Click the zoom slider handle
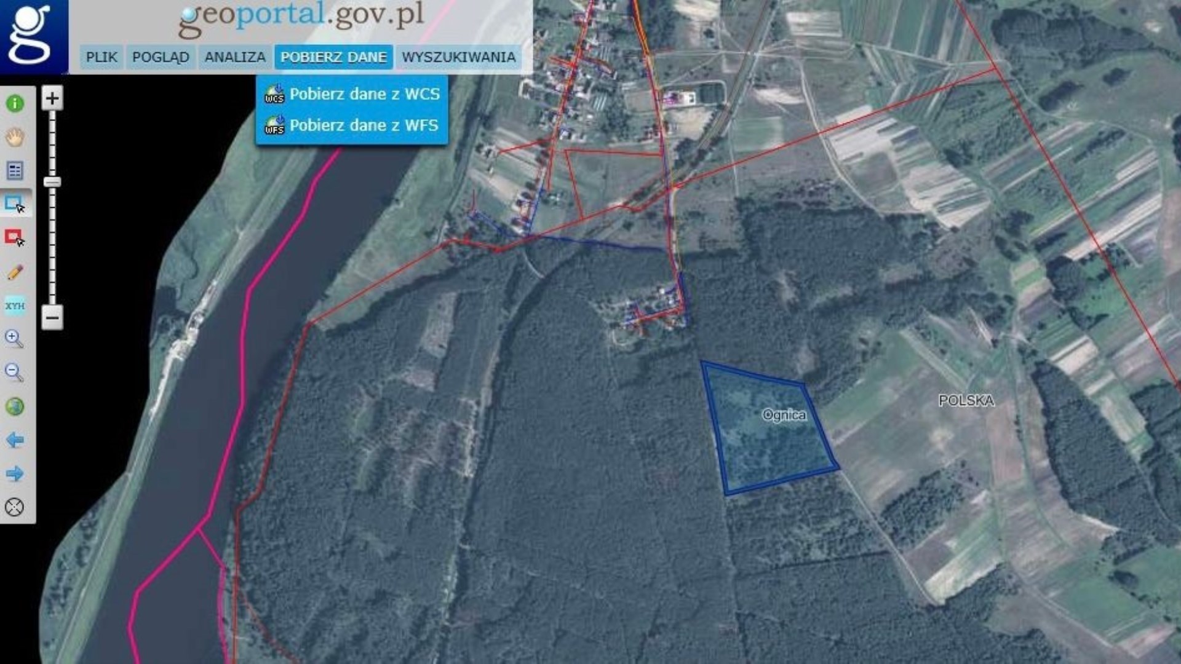Screen dimensions: 1181x664 click(52, 182)
